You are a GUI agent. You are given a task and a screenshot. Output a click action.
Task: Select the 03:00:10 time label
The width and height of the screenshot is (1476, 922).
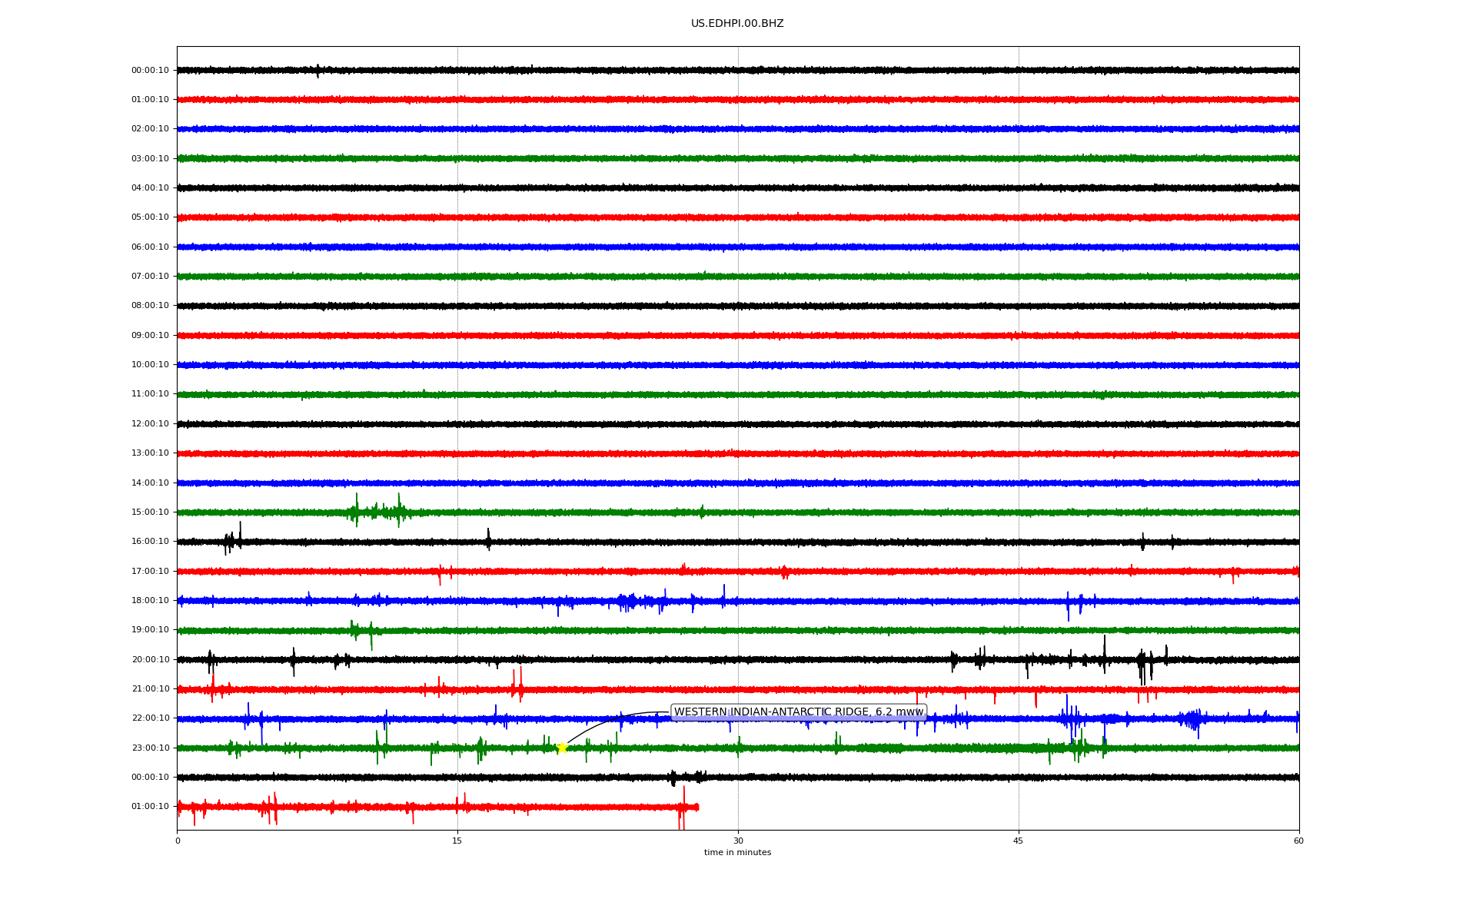[x=150, y=158]
